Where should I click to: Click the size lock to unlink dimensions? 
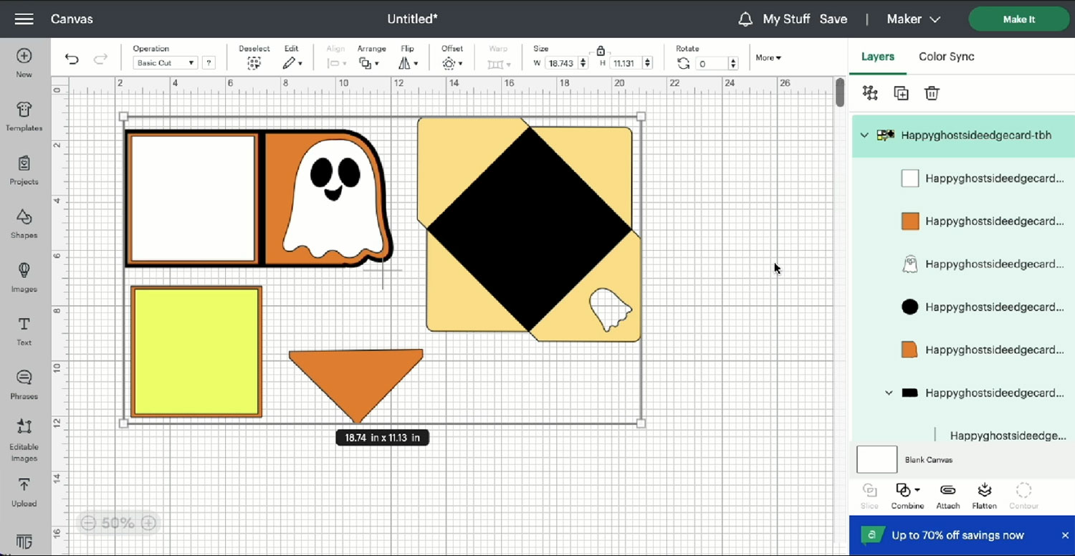pyautogui.click(x=601, y=51)
